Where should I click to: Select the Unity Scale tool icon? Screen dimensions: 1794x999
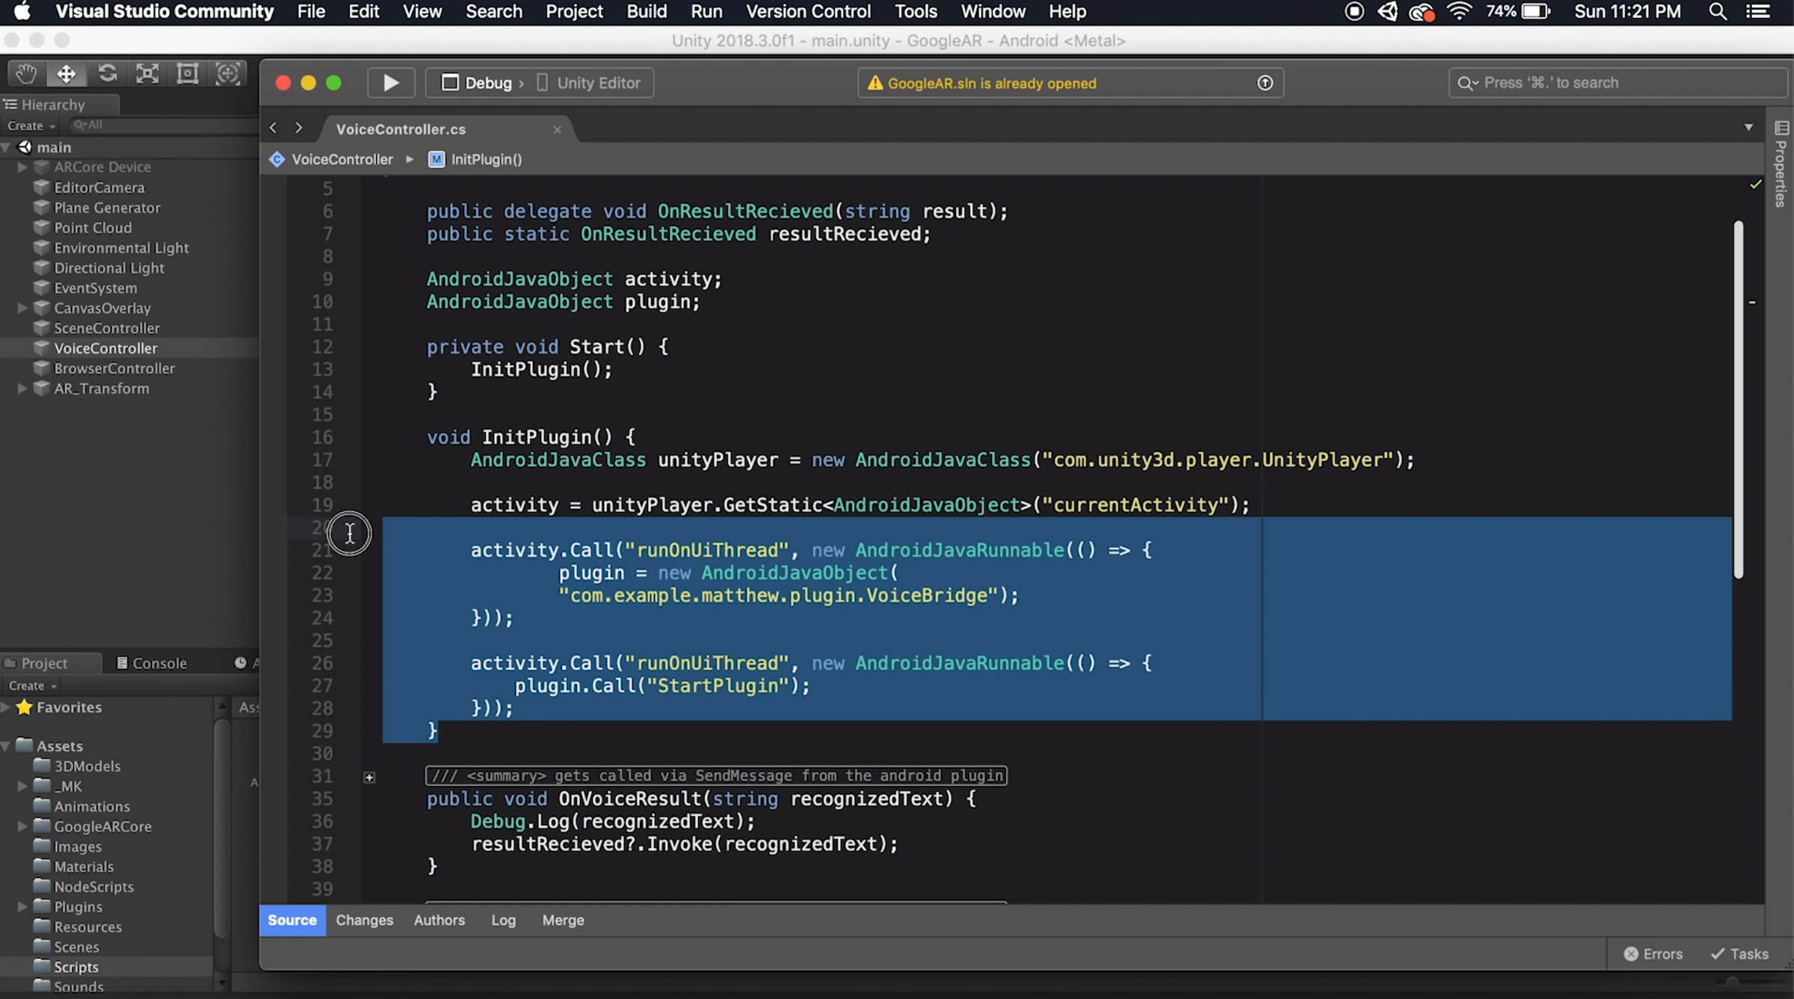(147, 73)
